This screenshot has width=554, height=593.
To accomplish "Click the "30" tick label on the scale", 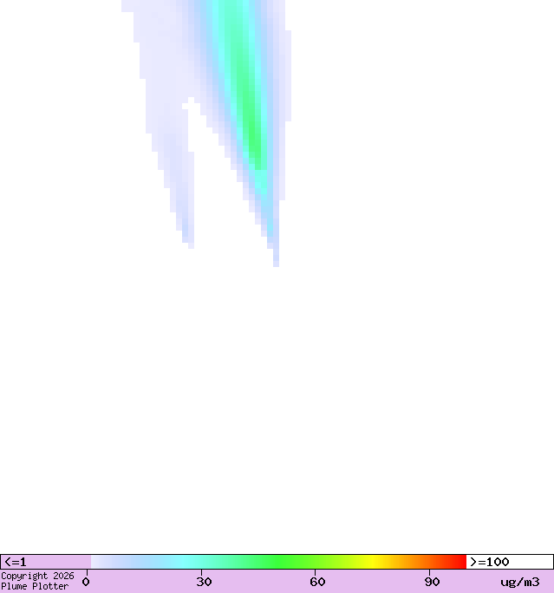I will (x=205, y=582).
